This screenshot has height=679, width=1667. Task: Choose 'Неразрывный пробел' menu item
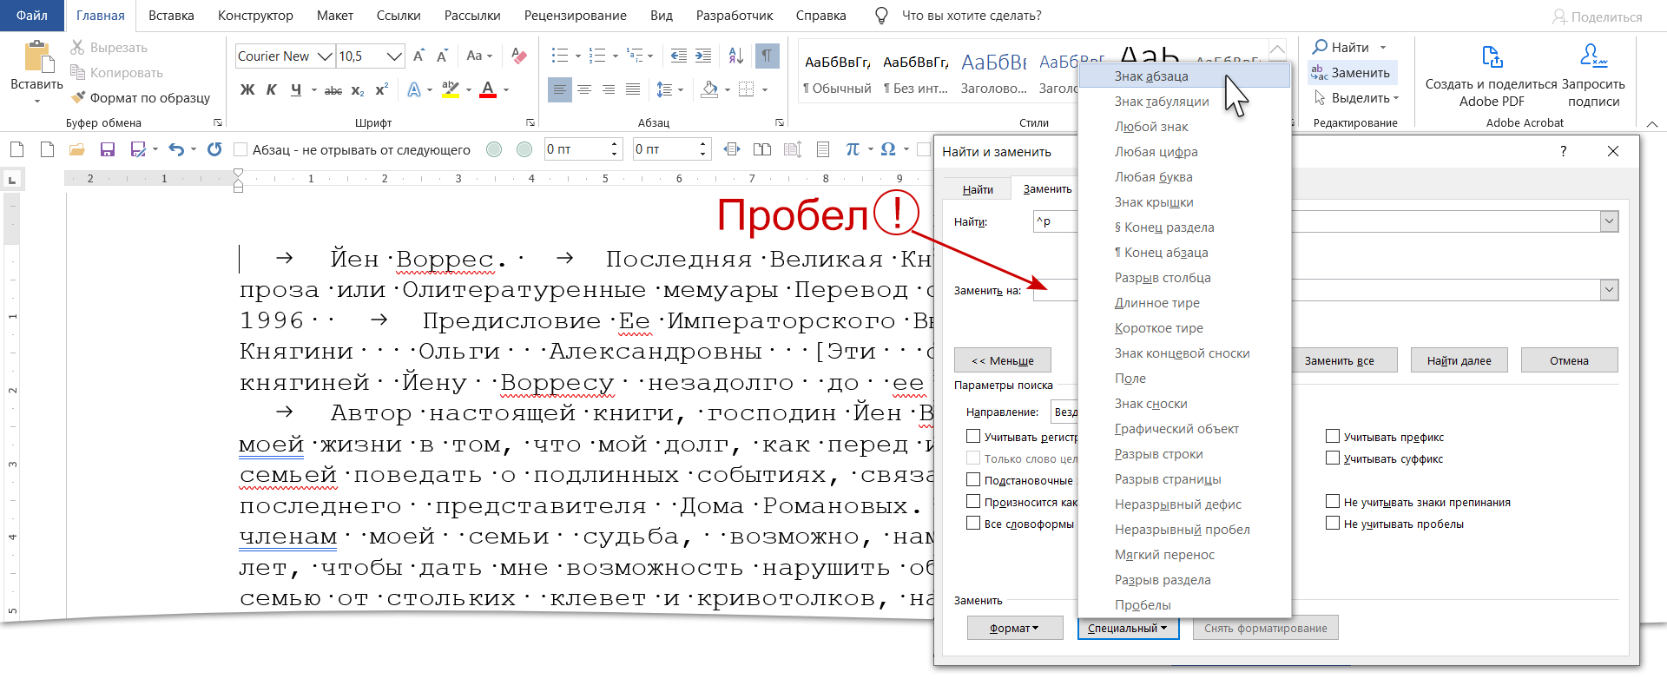click(x=1184, y=530)
